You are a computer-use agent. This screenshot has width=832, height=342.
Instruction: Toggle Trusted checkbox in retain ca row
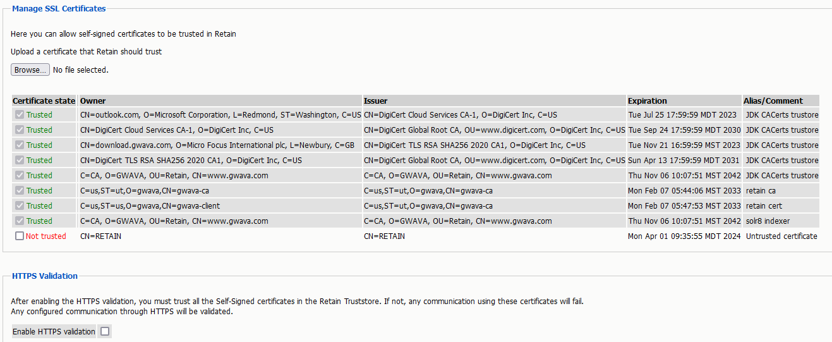point(20,191)
